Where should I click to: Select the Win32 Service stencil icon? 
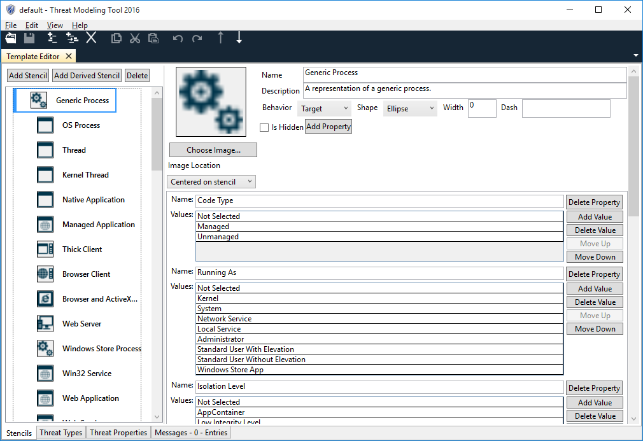(x=45, y=374)
